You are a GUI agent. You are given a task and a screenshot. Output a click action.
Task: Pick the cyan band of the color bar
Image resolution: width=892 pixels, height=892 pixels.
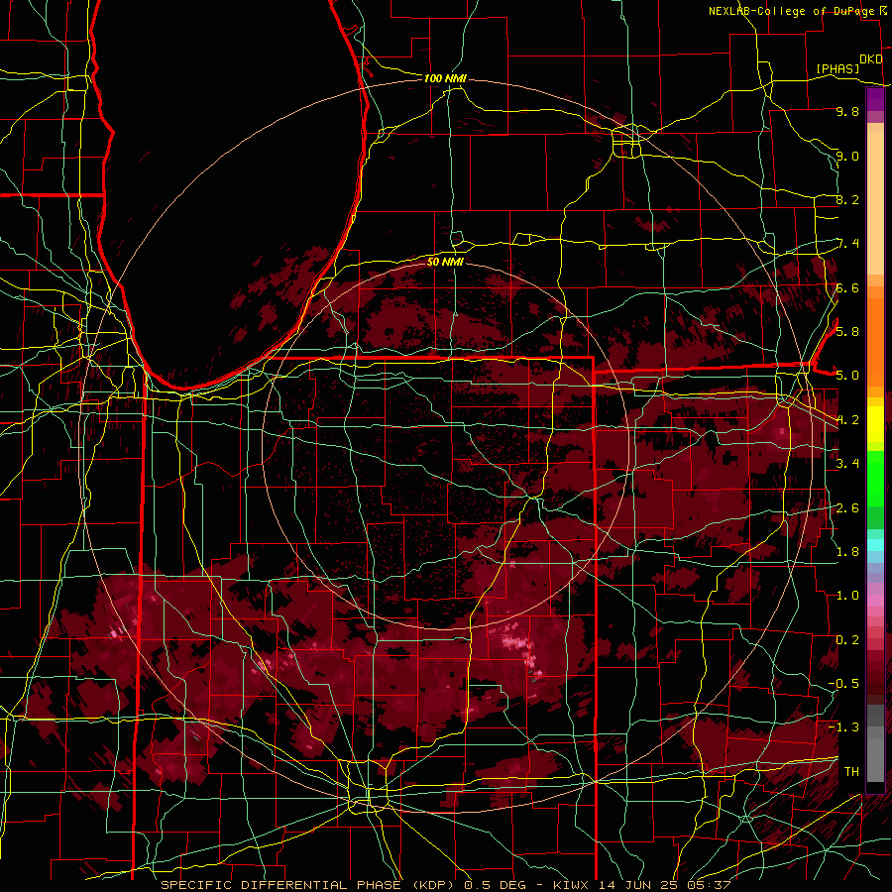875,545
